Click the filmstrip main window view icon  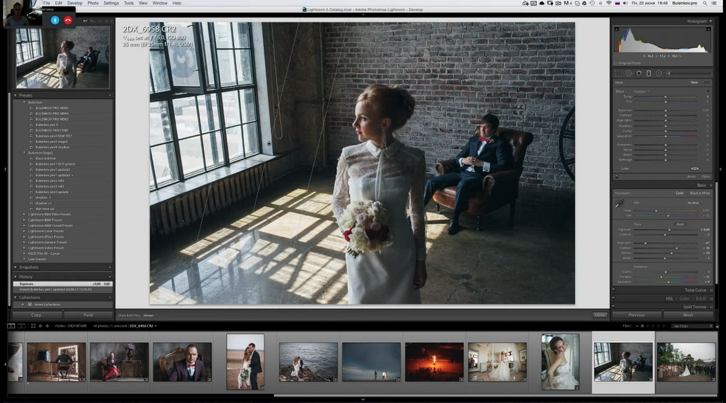point(11,326)
